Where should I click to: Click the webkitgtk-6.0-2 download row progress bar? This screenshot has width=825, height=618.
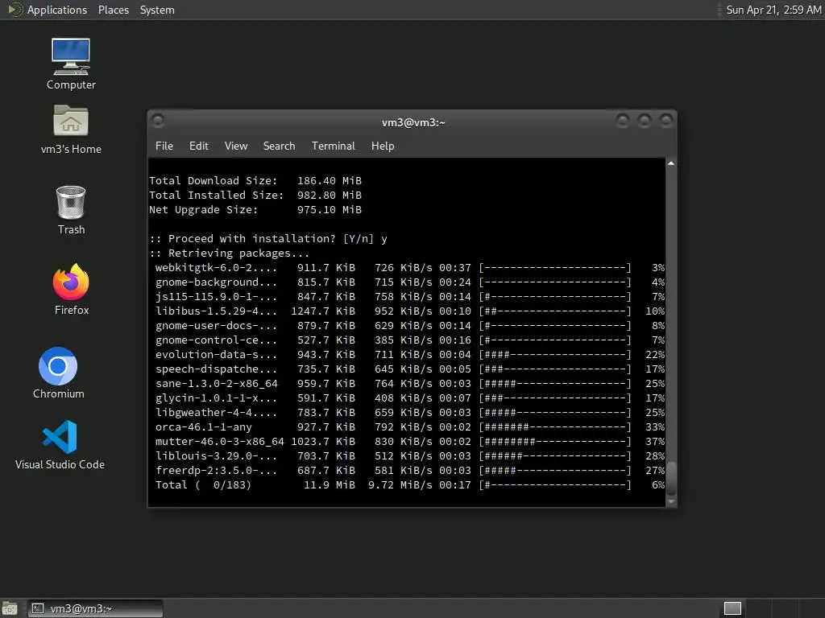click(555, 268)
